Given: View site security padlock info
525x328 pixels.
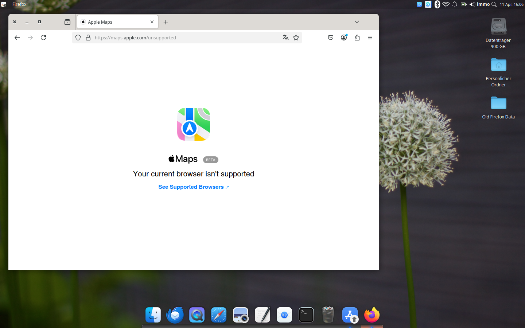Looking at the screenshot, I should coord(88,38).
